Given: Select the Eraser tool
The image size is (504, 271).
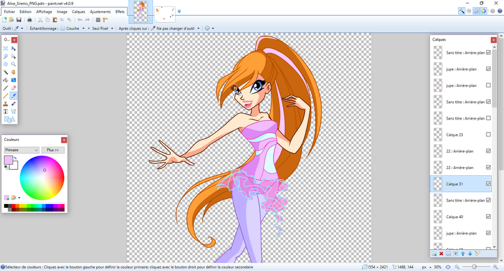Looking at the screenshot, I should point(13,88).
